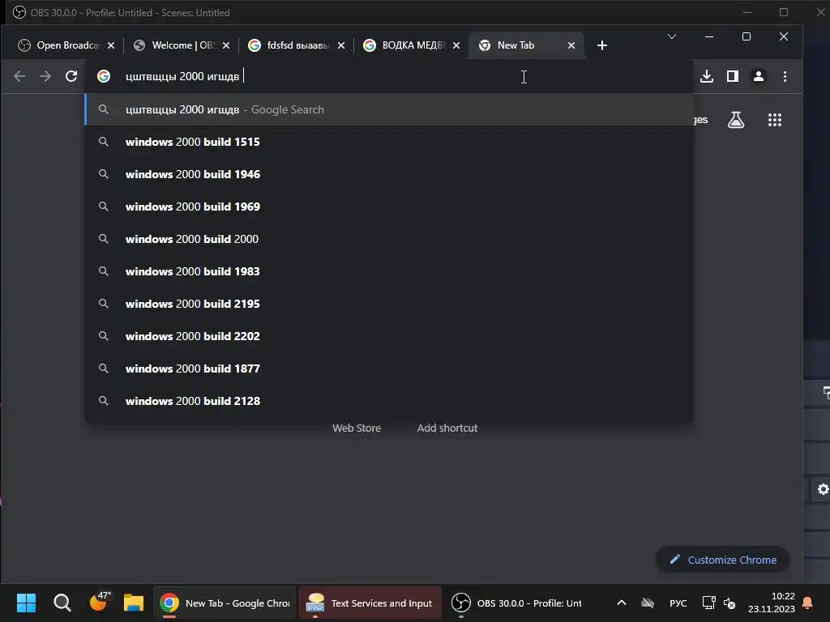Select Text Services and Input taskbar button

pyautogui.click(x=370, y=603)
